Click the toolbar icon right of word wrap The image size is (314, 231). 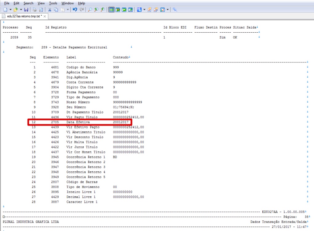point(118,10)
